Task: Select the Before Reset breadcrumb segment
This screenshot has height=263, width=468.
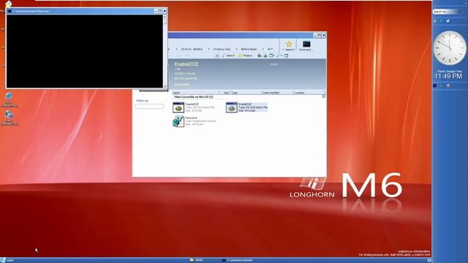Action: point(249,49)
